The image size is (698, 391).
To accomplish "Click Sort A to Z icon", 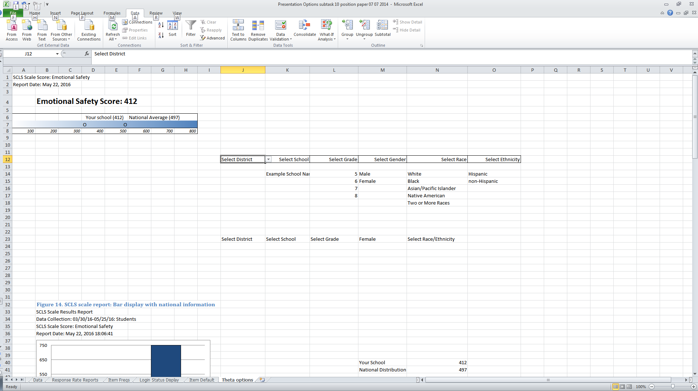I will (x=161, y=25).
